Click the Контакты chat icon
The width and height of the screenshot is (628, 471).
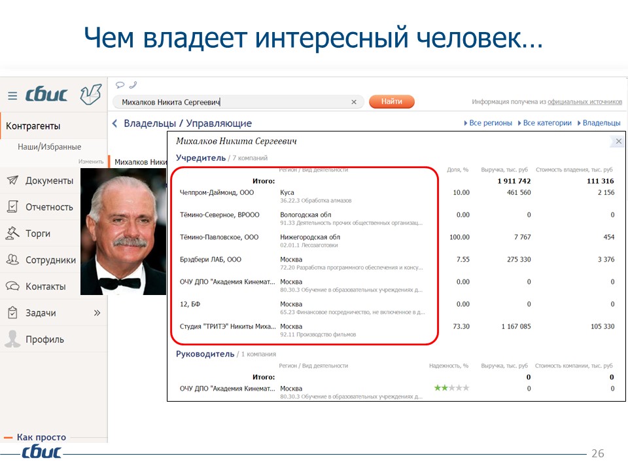[x=12, y=286]
